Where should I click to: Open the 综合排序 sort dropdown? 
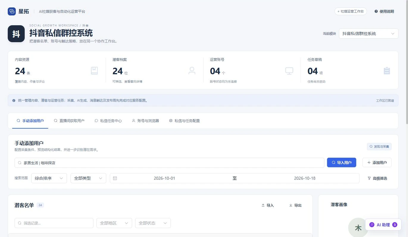coord(49,178)
